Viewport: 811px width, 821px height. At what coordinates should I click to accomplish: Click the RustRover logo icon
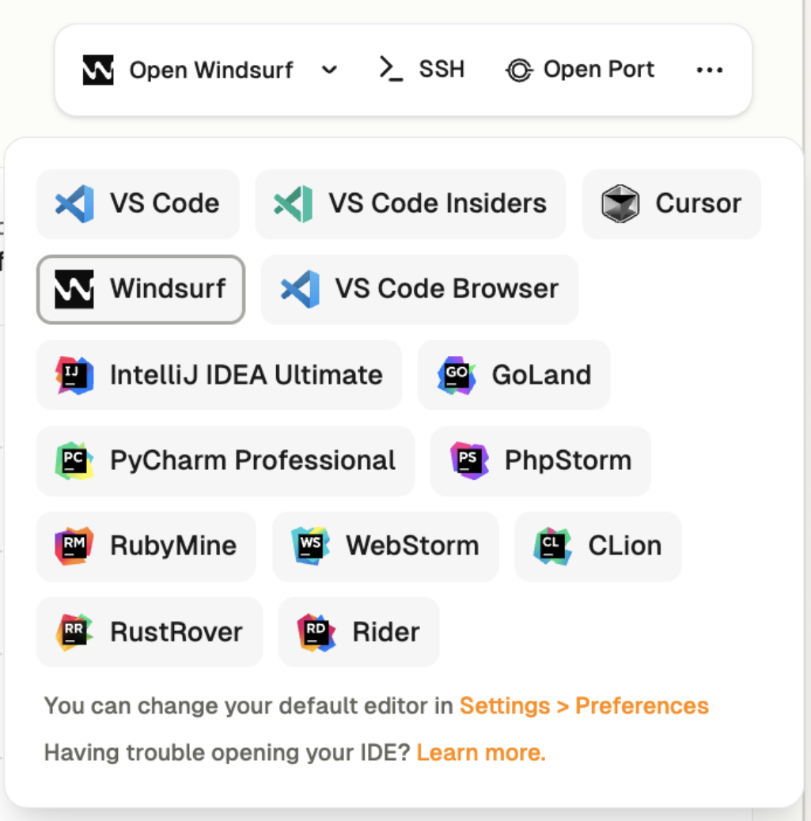[74, 632]
